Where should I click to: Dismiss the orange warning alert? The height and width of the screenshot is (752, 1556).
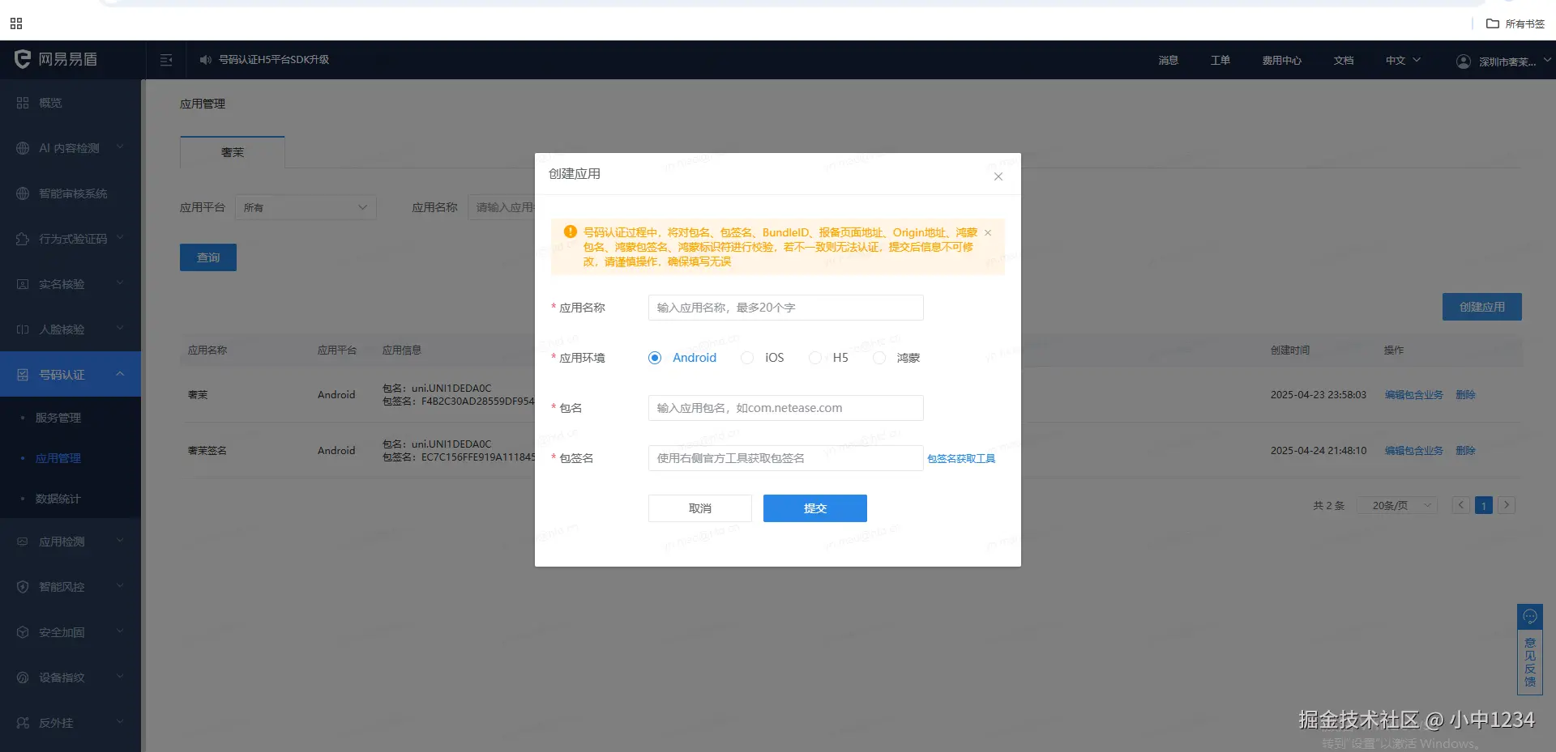click(x=988, y=233)
